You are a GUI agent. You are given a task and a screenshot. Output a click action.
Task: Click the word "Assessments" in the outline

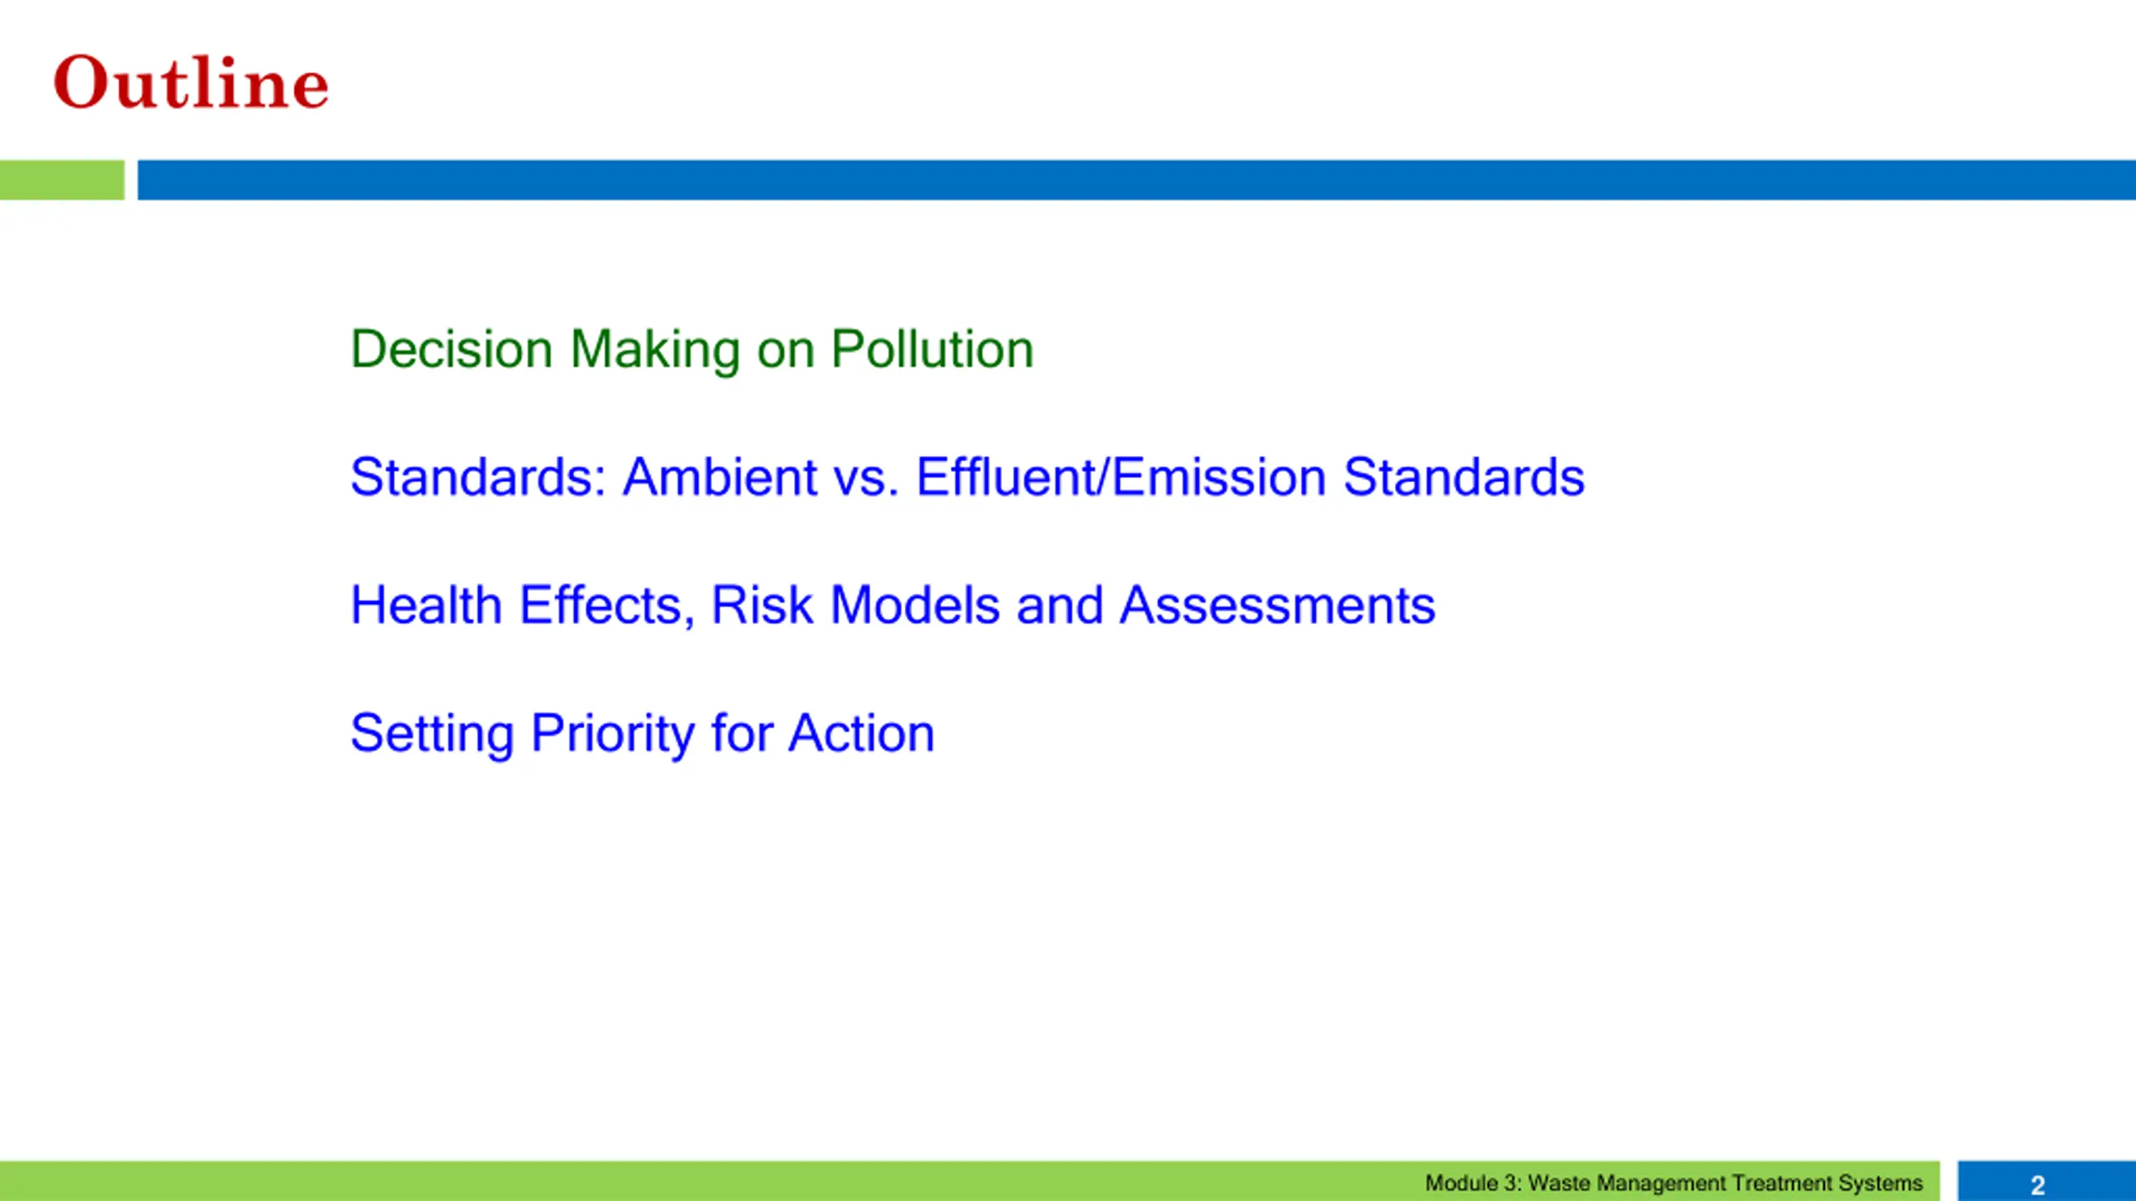click(1277, 606)
